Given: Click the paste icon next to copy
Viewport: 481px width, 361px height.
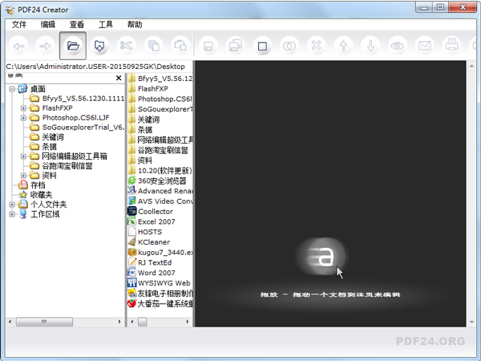Looking at the screenshot, I should tap(180, 46).
